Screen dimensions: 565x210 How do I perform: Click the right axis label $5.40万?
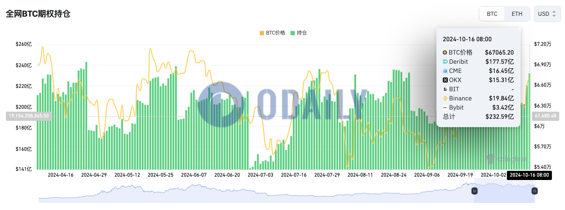point(542,167)
